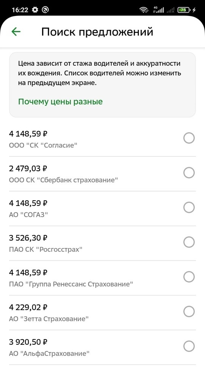Select the Росгосстрах radio button
The image size is (205, 377).
pyautogui.click(x=189, y=242)
